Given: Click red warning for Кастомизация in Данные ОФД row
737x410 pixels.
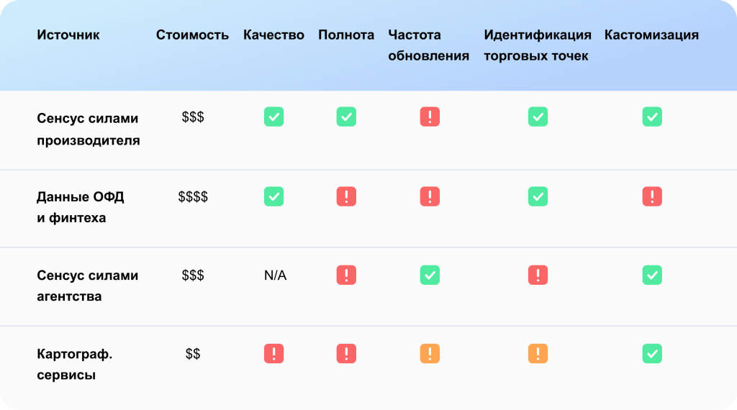Looking at the screenshot, I should pyautogui.click(x=652, y=196).
